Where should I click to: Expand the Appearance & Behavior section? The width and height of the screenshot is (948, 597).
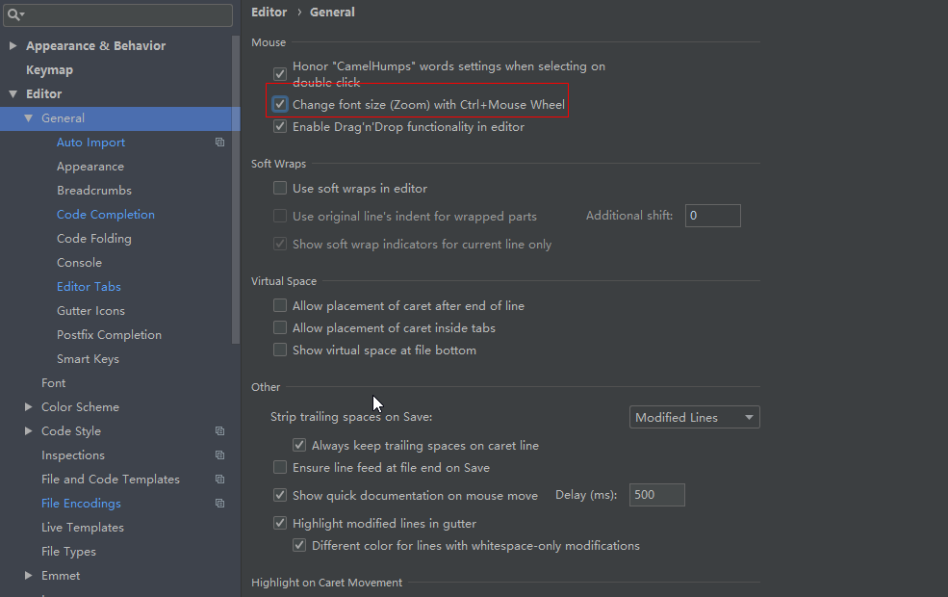(13, 46)
